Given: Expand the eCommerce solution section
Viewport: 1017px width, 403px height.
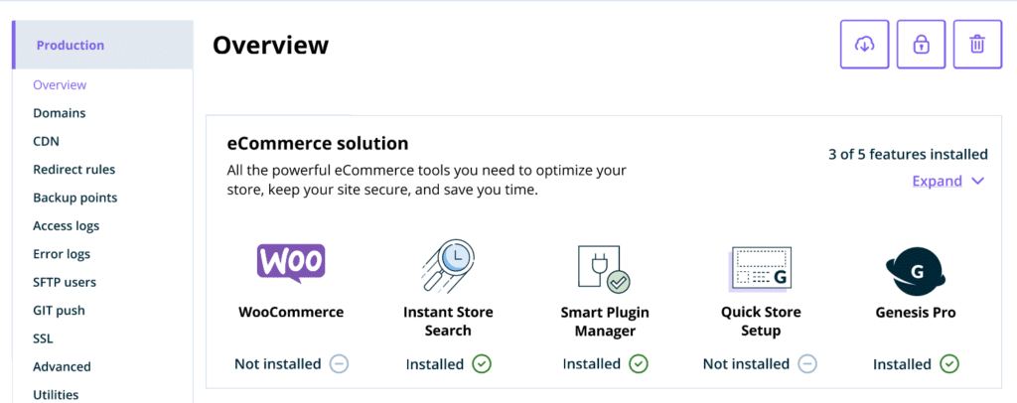Looking at the screenshot, I should [x=937, y=181].
